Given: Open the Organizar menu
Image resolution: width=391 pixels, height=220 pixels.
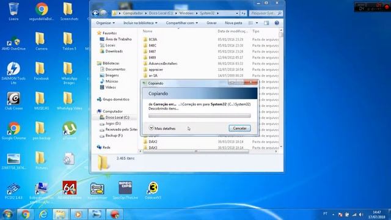Looking at the screenshot, I should coord(105,23).
